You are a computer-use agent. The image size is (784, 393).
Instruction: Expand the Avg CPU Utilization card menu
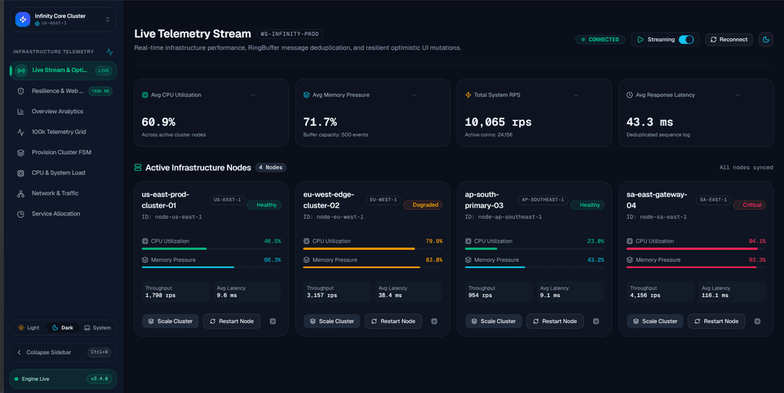253,95
